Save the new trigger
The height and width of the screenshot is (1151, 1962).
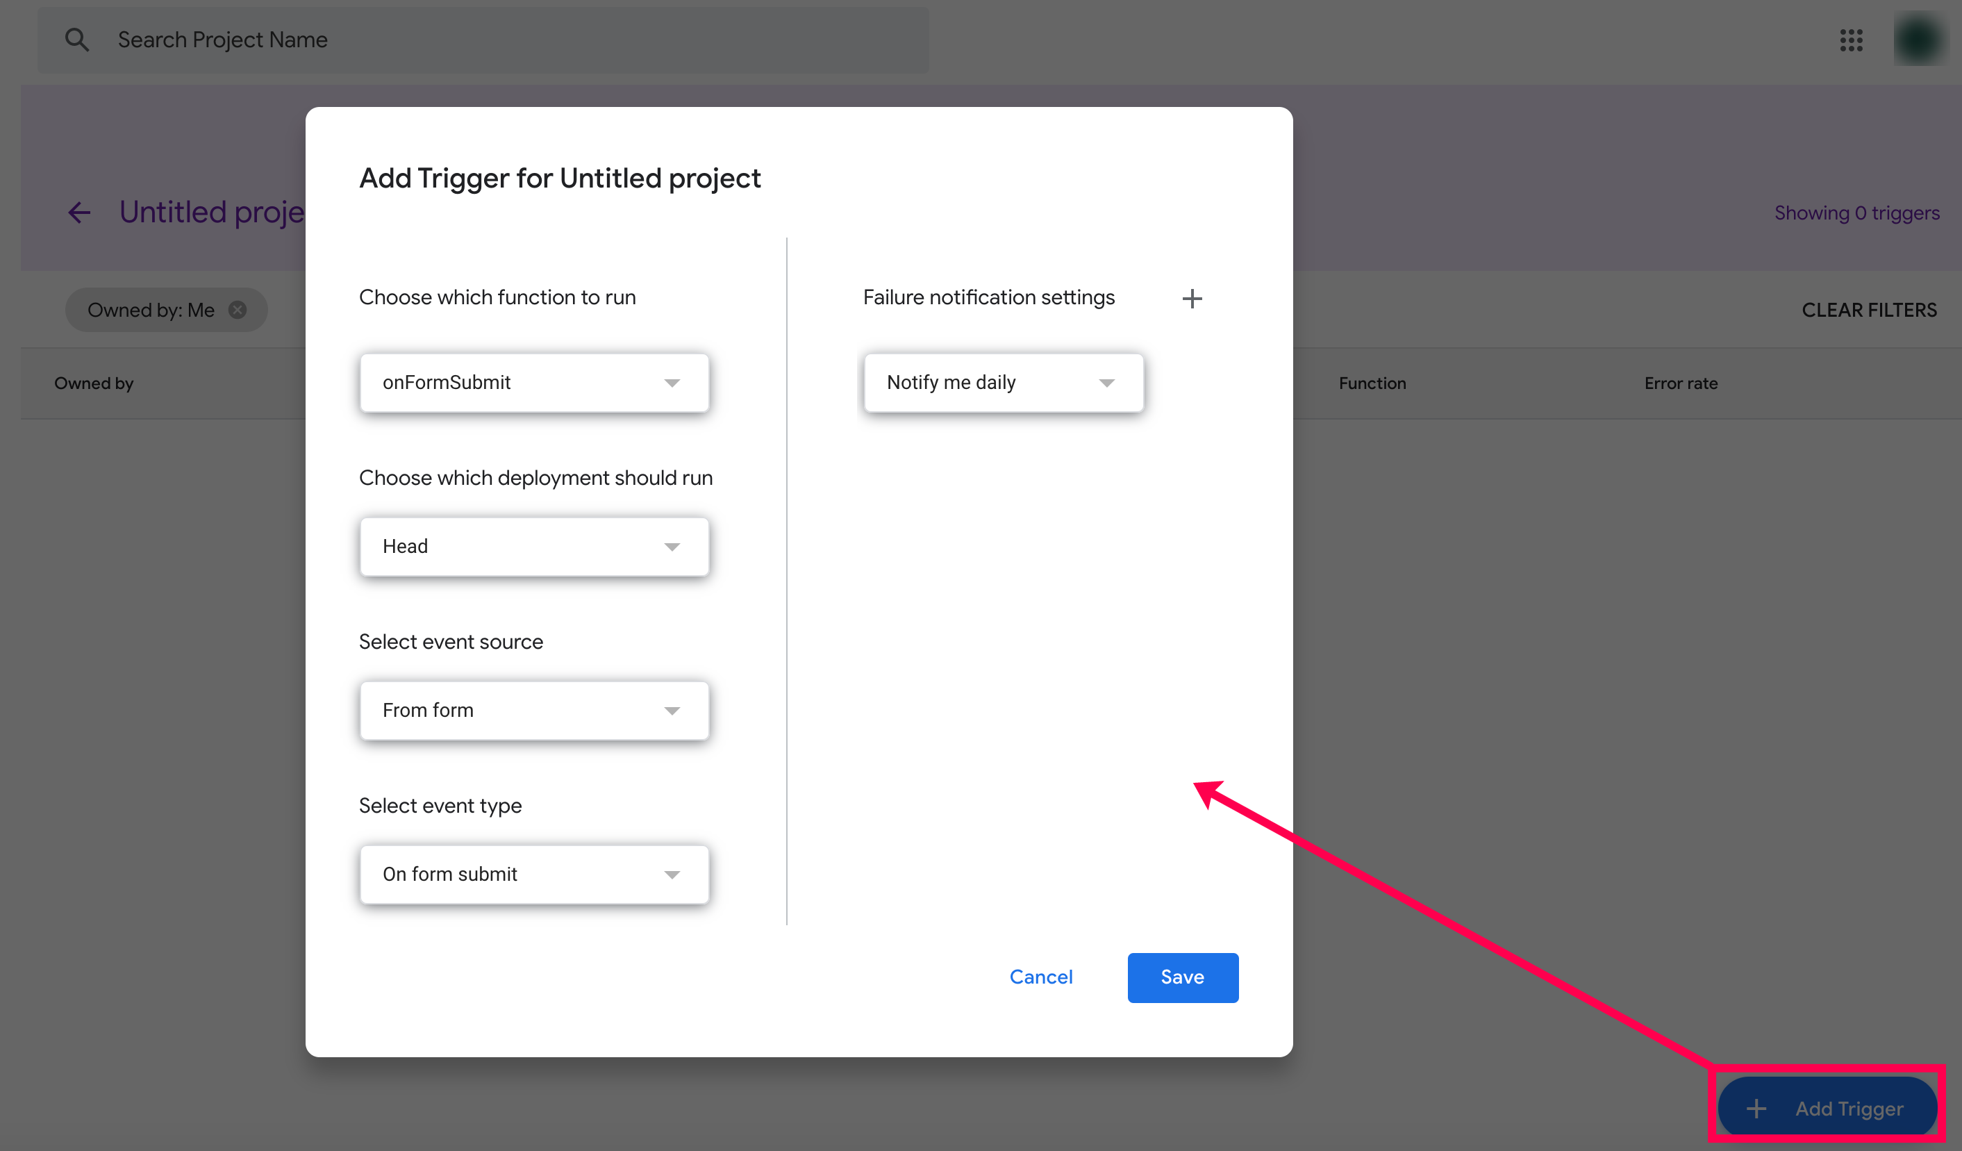point(1183,977)
